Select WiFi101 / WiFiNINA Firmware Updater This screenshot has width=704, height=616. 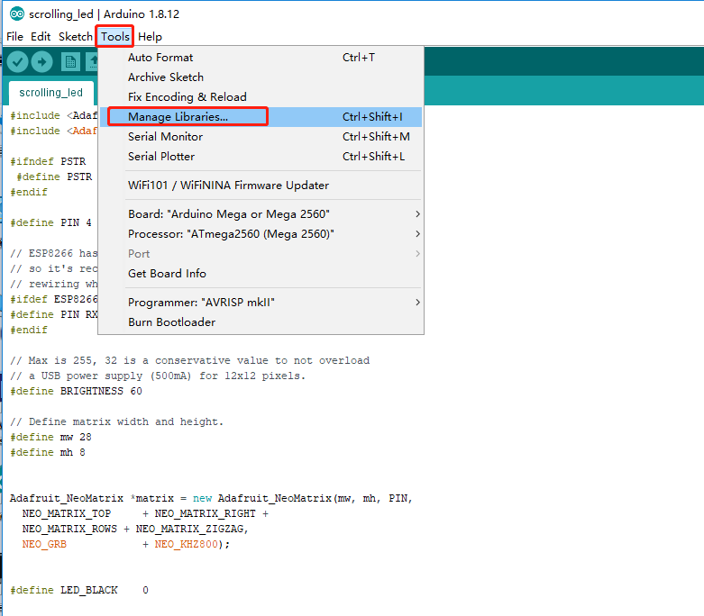click(261, 186)
